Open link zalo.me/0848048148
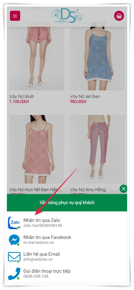The width and height of the screenshot is (134, 290). tap(43, 225)
